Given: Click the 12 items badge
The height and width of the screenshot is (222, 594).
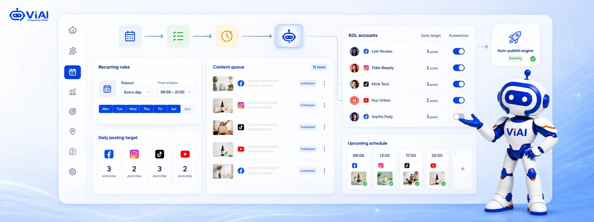Looking at the screenshot, I should 319,67.
